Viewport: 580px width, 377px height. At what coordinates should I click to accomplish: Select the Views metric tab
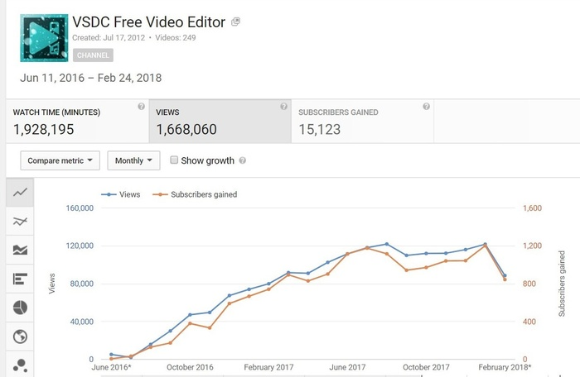coord(220,121)
